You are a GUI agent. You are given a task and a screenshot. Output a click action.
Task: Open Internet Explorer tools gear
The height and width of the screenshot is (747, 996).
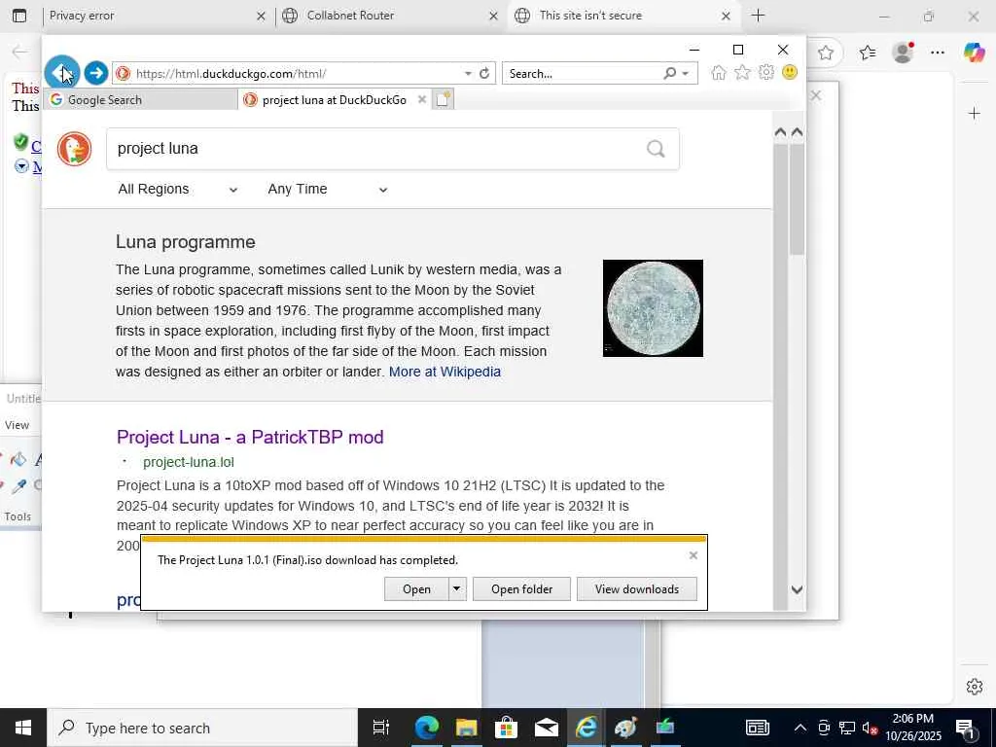pos(766,72)
